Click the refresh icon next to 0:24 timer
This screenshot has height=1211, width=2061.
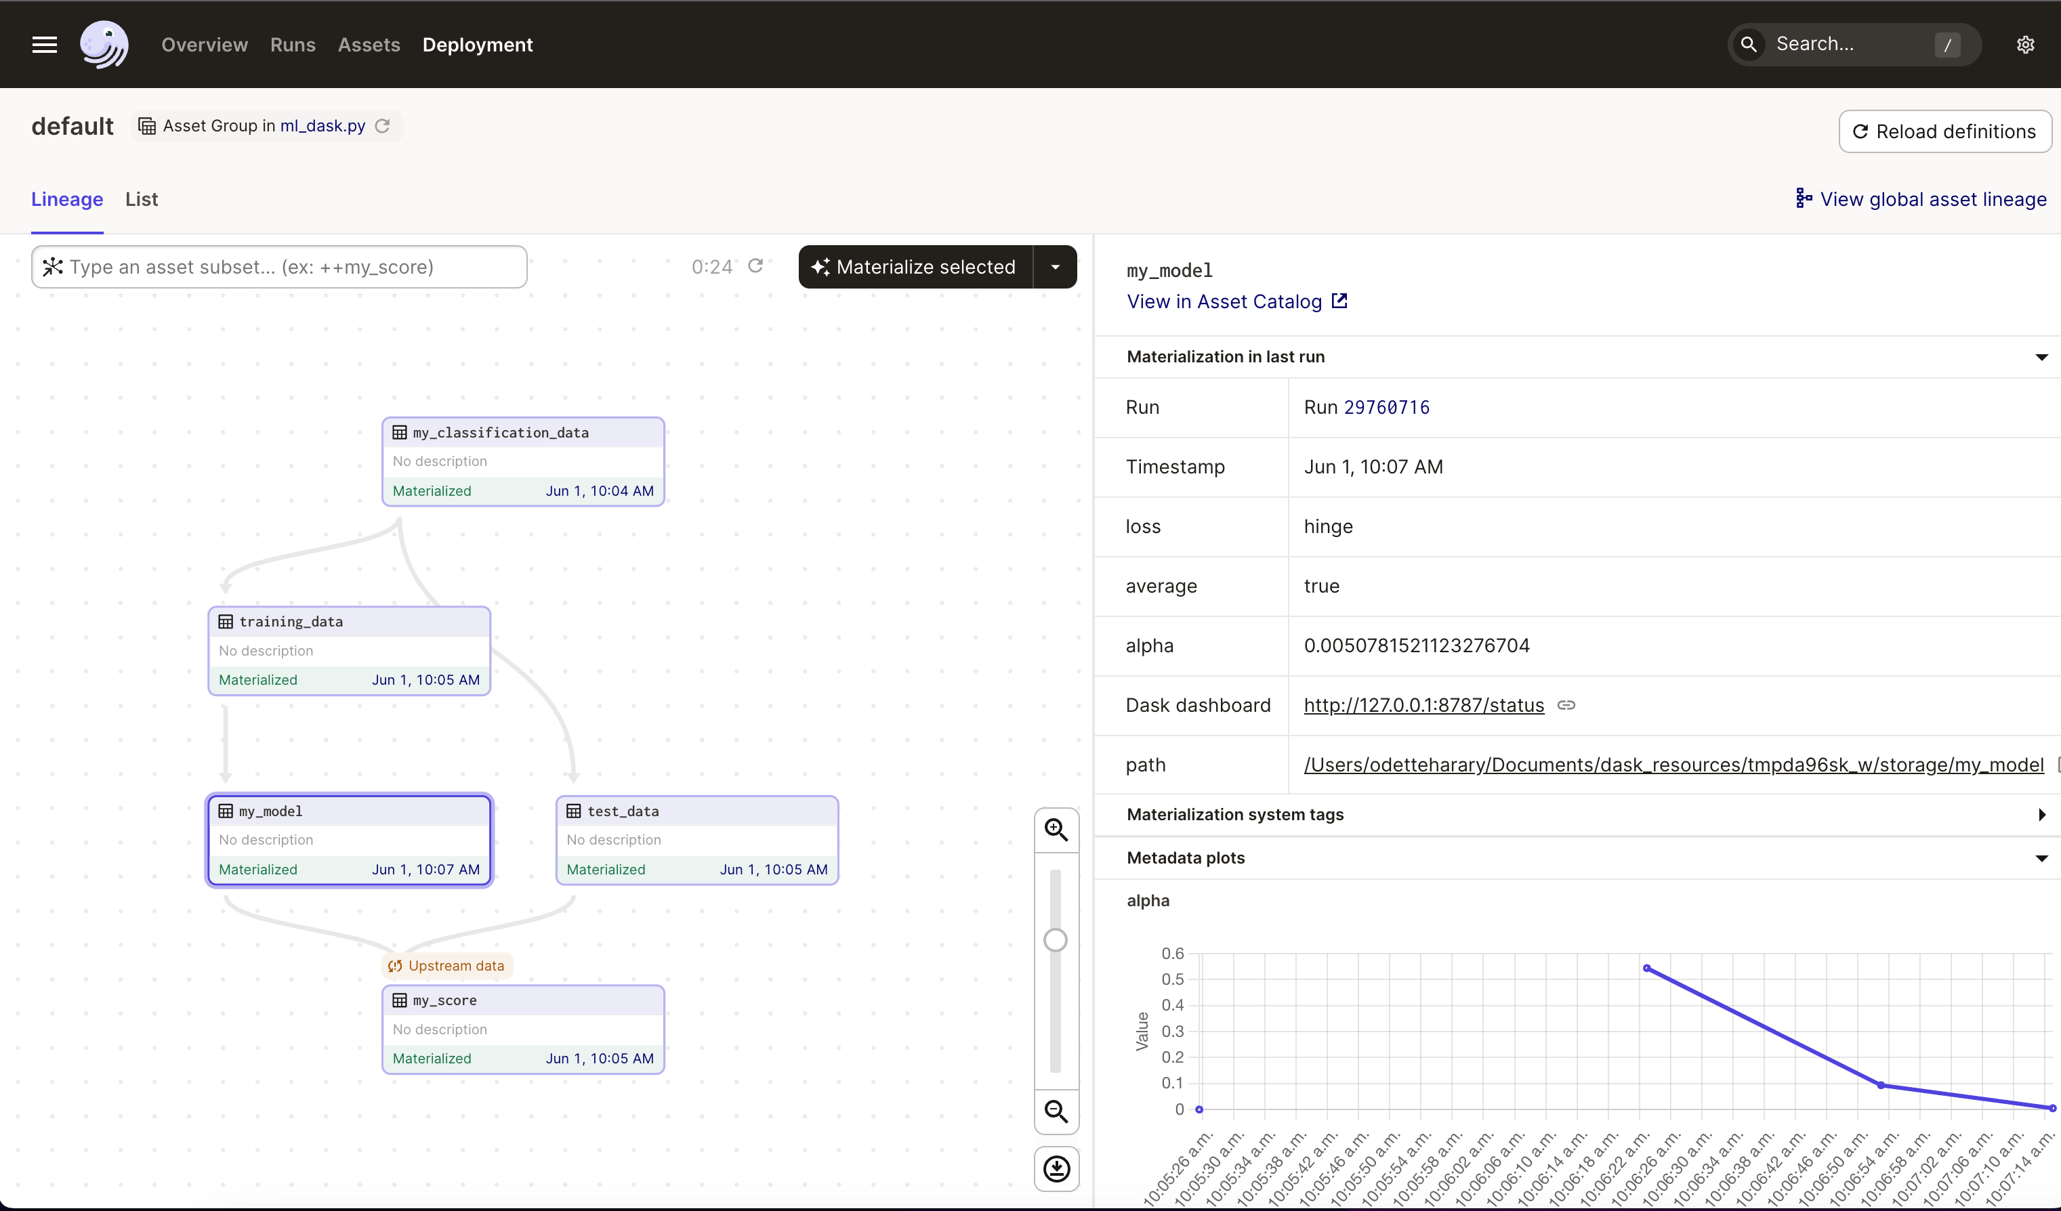coord(755,265)
